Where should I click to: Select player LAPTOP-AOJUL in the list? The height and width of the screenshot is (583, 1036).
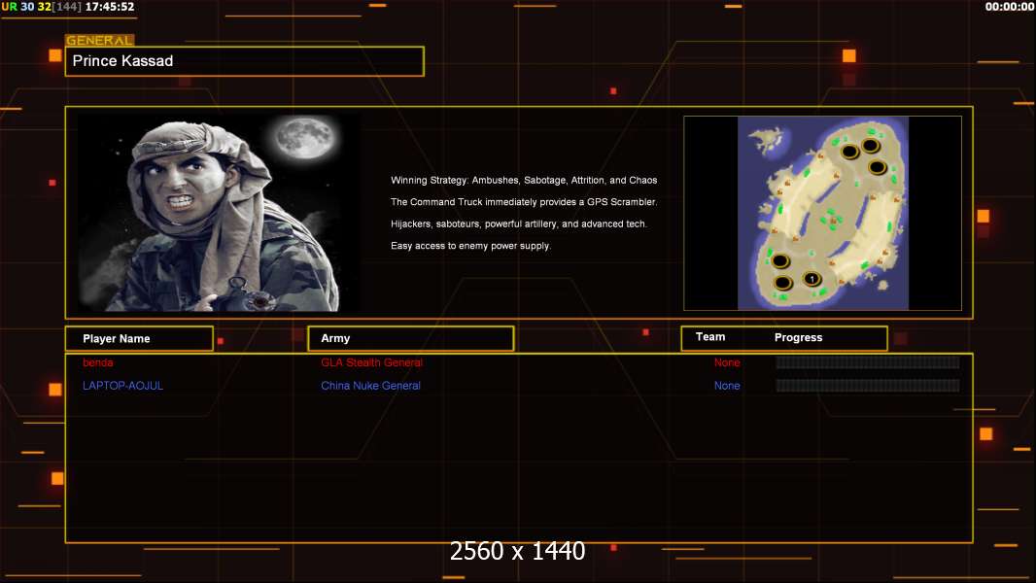click(122, 386)
